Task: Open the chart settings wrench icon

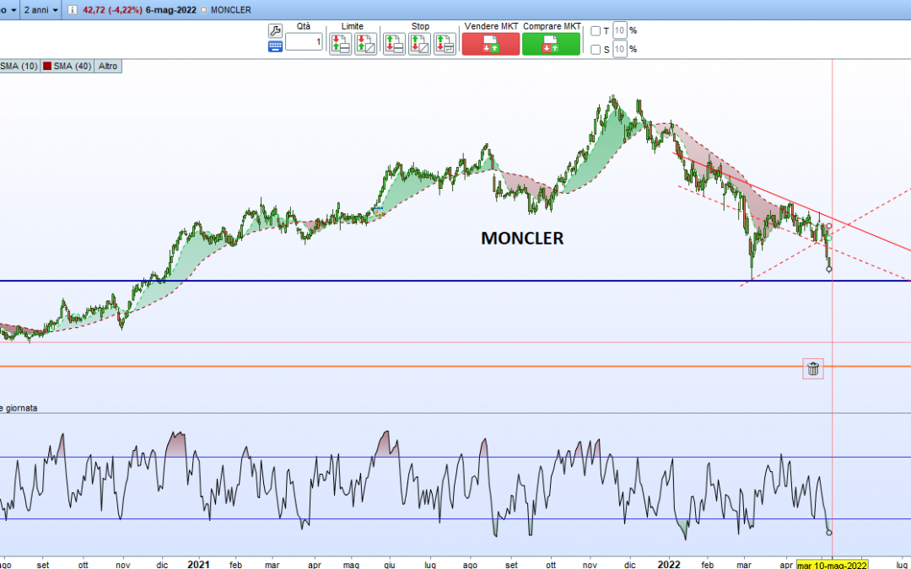Action: (275, 31)
